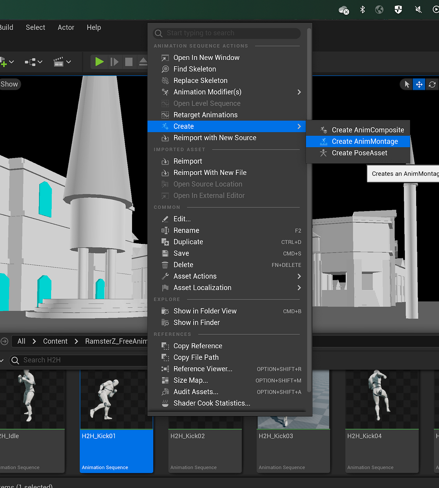Click the Reimport entry under Imported Asset
439x488 pixels.
click(227, 161)
